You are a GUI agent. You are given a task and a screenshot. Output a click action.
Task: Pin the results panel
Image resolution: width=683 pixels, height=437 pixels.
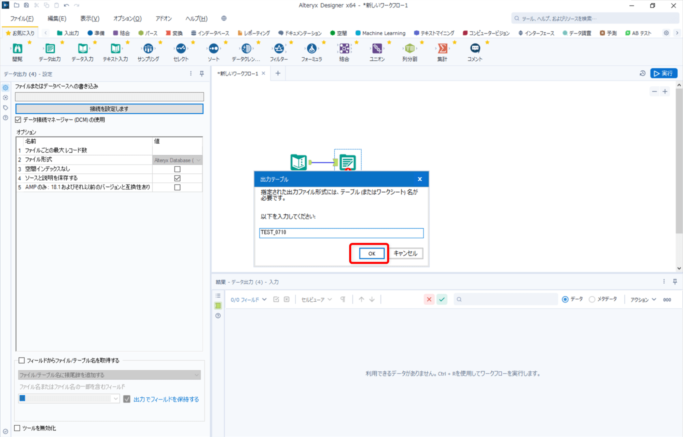675,282
